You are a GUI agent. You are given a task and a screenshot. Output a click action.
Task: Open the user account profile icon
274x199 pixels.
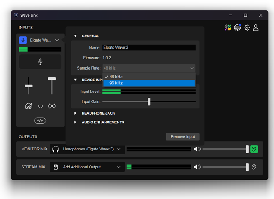point(256,28)
